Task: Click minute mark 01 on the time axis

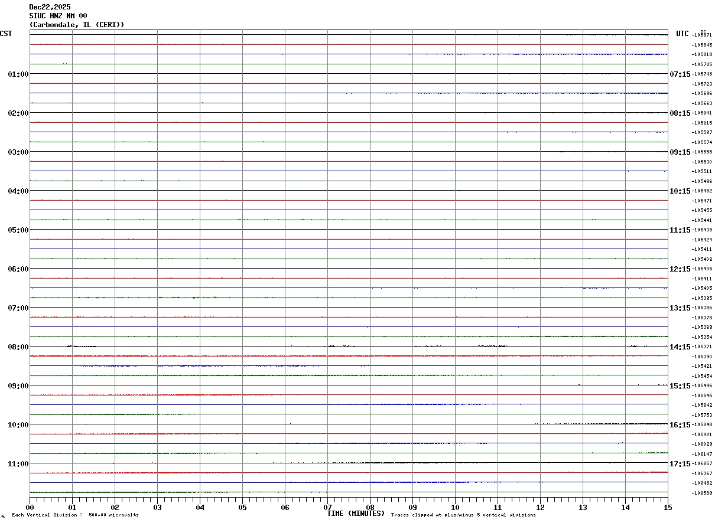Action: (x=72, y=507)
